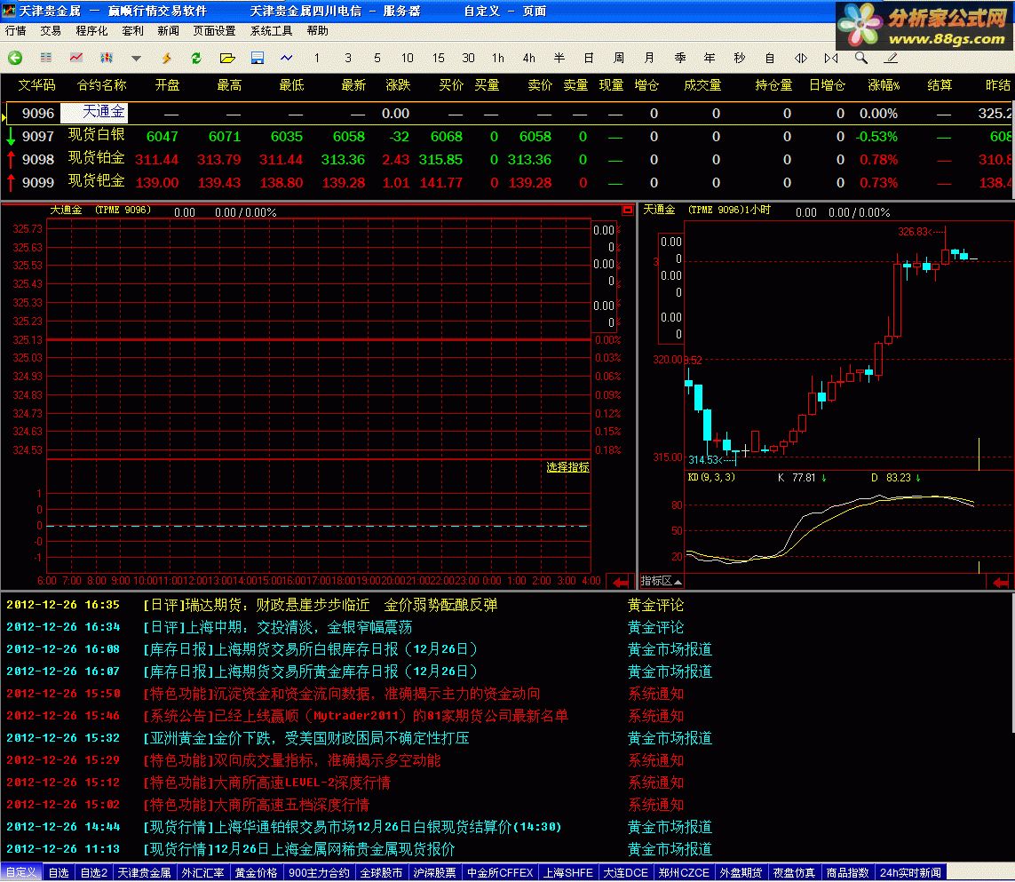This screenshot has width=1015, height=882.
Task: Open the quote list table icon
Action: [x=46, y=59]
